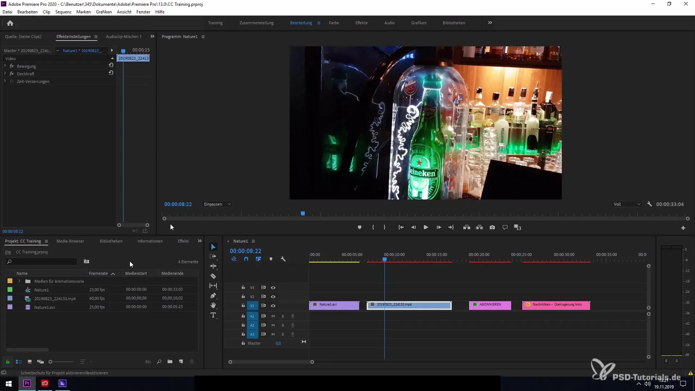Open the Media-Browser tab
The height and width of the screenshot is (391, 695).
coord(70,241)
